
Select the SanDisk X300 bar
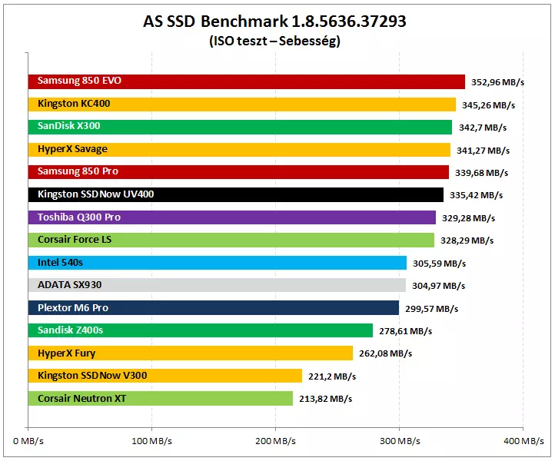(240, 127)
